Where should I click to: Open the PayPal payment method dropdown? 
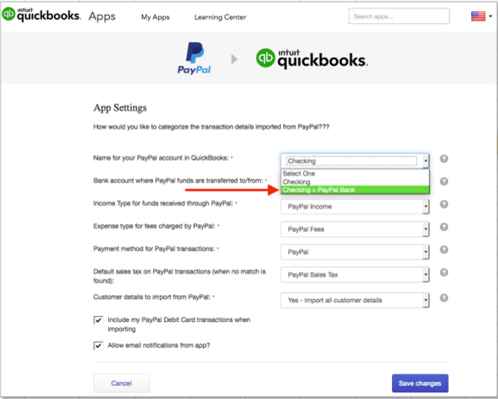tap(355, 252)
